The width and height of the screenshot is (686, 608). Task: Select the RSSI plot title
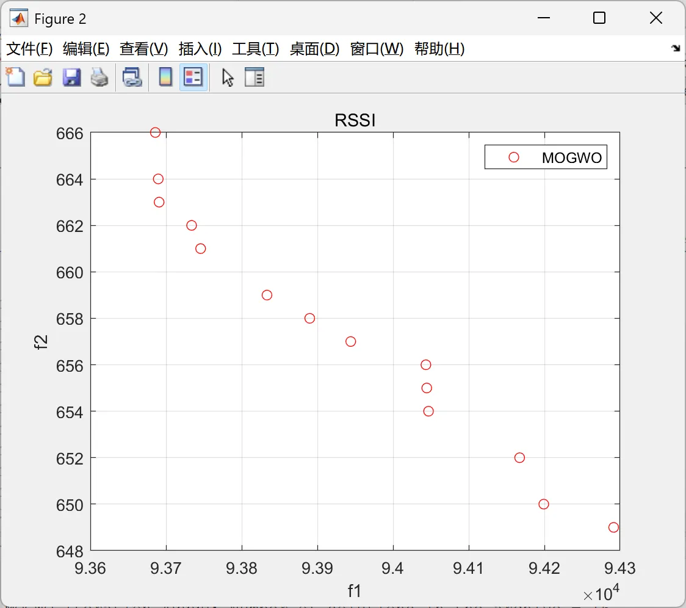(x=355, y=120)
